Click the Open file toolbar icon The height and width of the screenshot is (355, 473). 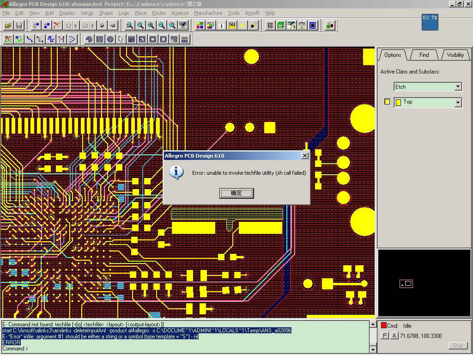pos(8,25)
